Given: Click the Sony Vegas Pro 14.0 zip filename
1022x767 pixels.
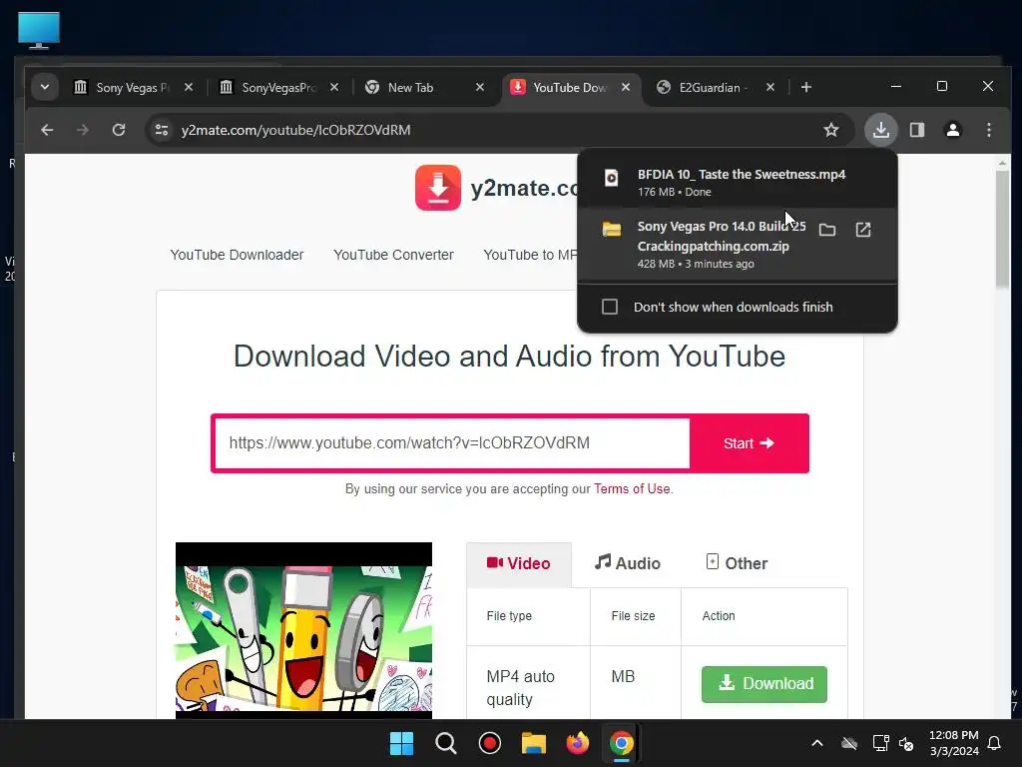Looking at the screenshot, I should pos(721,236).
